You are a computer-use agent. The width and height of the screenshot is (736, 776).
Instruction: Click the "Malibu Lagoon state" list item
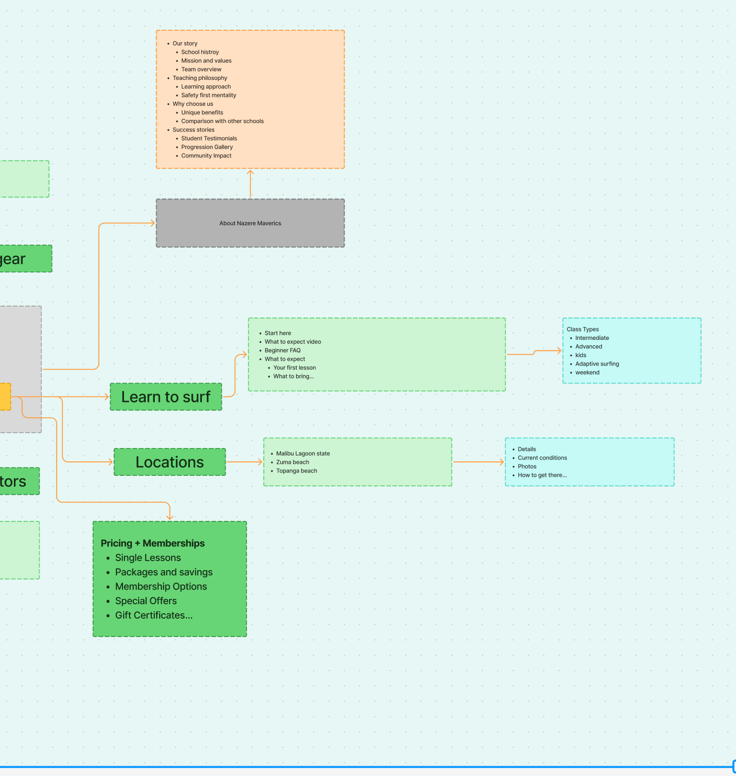(303, 453)
